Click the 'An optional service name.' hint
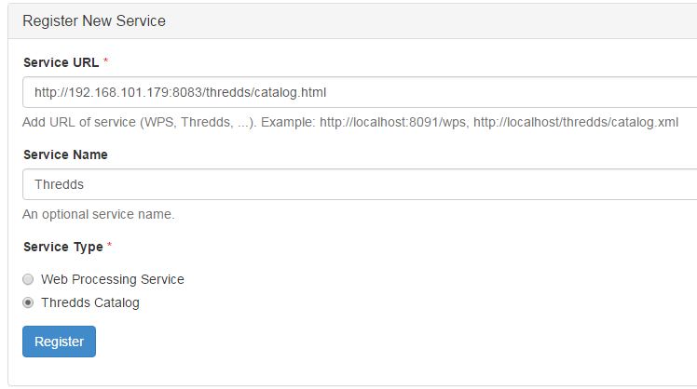 pos(98,214)
